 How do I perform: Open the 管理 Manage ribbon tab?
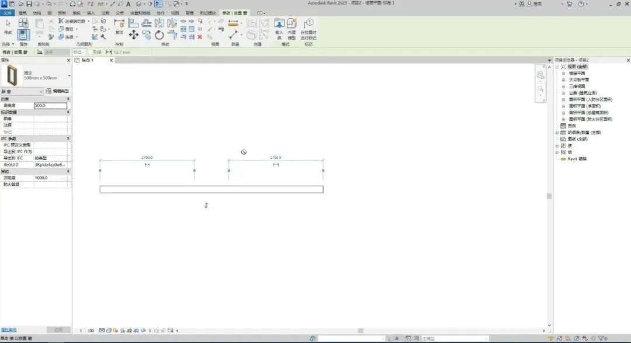(x=189, y=13)
